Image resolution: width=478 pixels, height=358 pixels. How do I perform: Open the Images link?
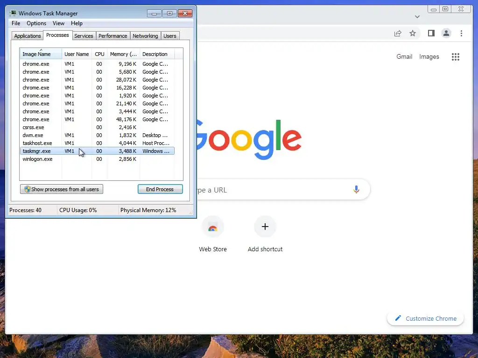point(429,56)
